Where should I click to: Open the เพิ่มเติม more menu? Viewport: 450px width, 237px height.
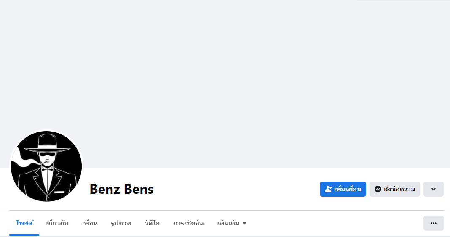point(228,223)
